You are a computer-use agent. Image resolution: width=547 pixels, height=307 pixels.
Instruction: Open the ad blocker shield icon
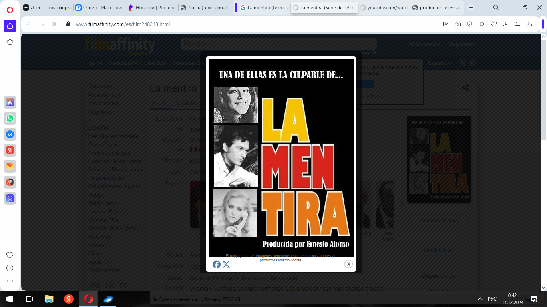(470, 24)
